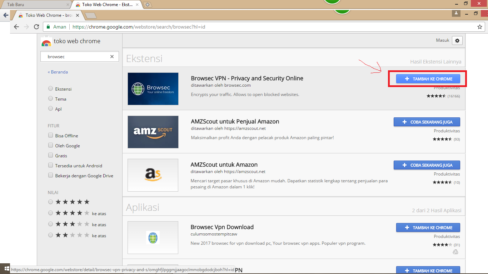This screenshot has width=488, height=274.
Task: Open the settings gear menu beside Masuk
Action: 457,40
